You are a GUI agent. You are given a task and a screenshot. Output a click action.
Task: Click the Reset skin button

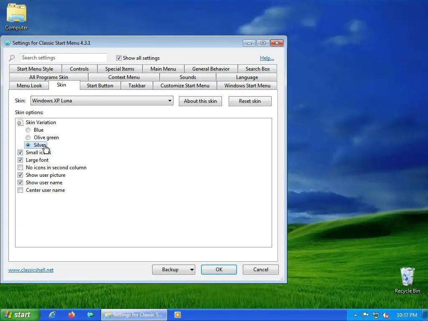(x=250, y=101)
